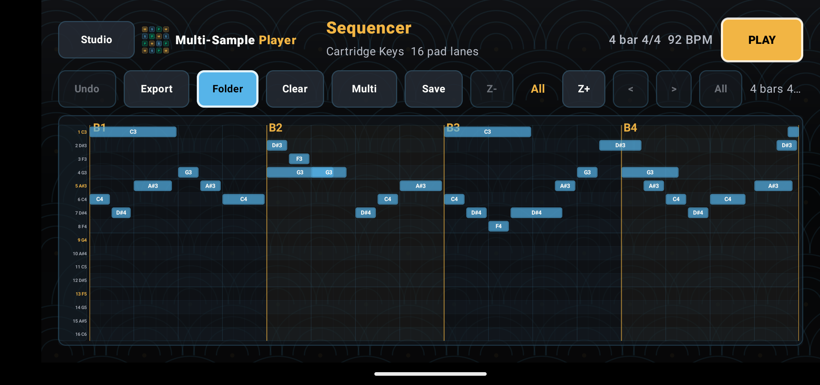Select bar marker B2
This screenshot has width=820, height=385.
pos(275,127)
